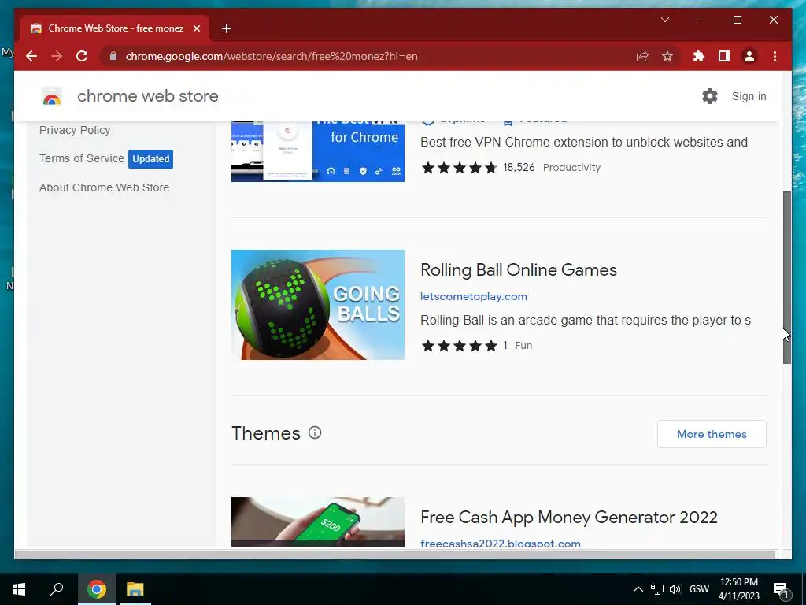The width and height of the screenshot is (806, 605).
Task: Open the notification center icon
Action: [x=781, y=590]
